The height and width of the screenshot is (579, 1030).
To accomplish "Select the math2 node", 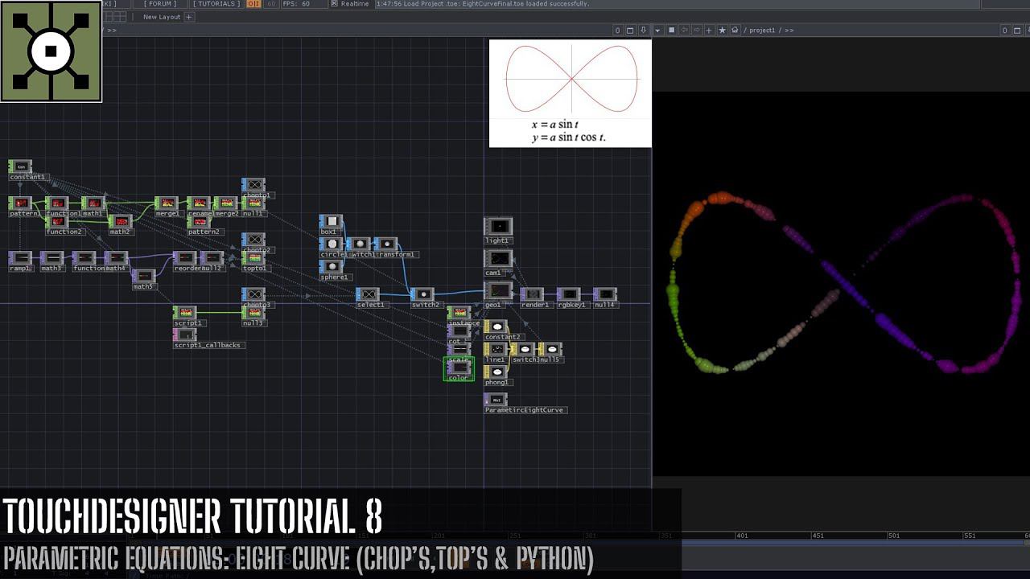I will tap(120, 221).
